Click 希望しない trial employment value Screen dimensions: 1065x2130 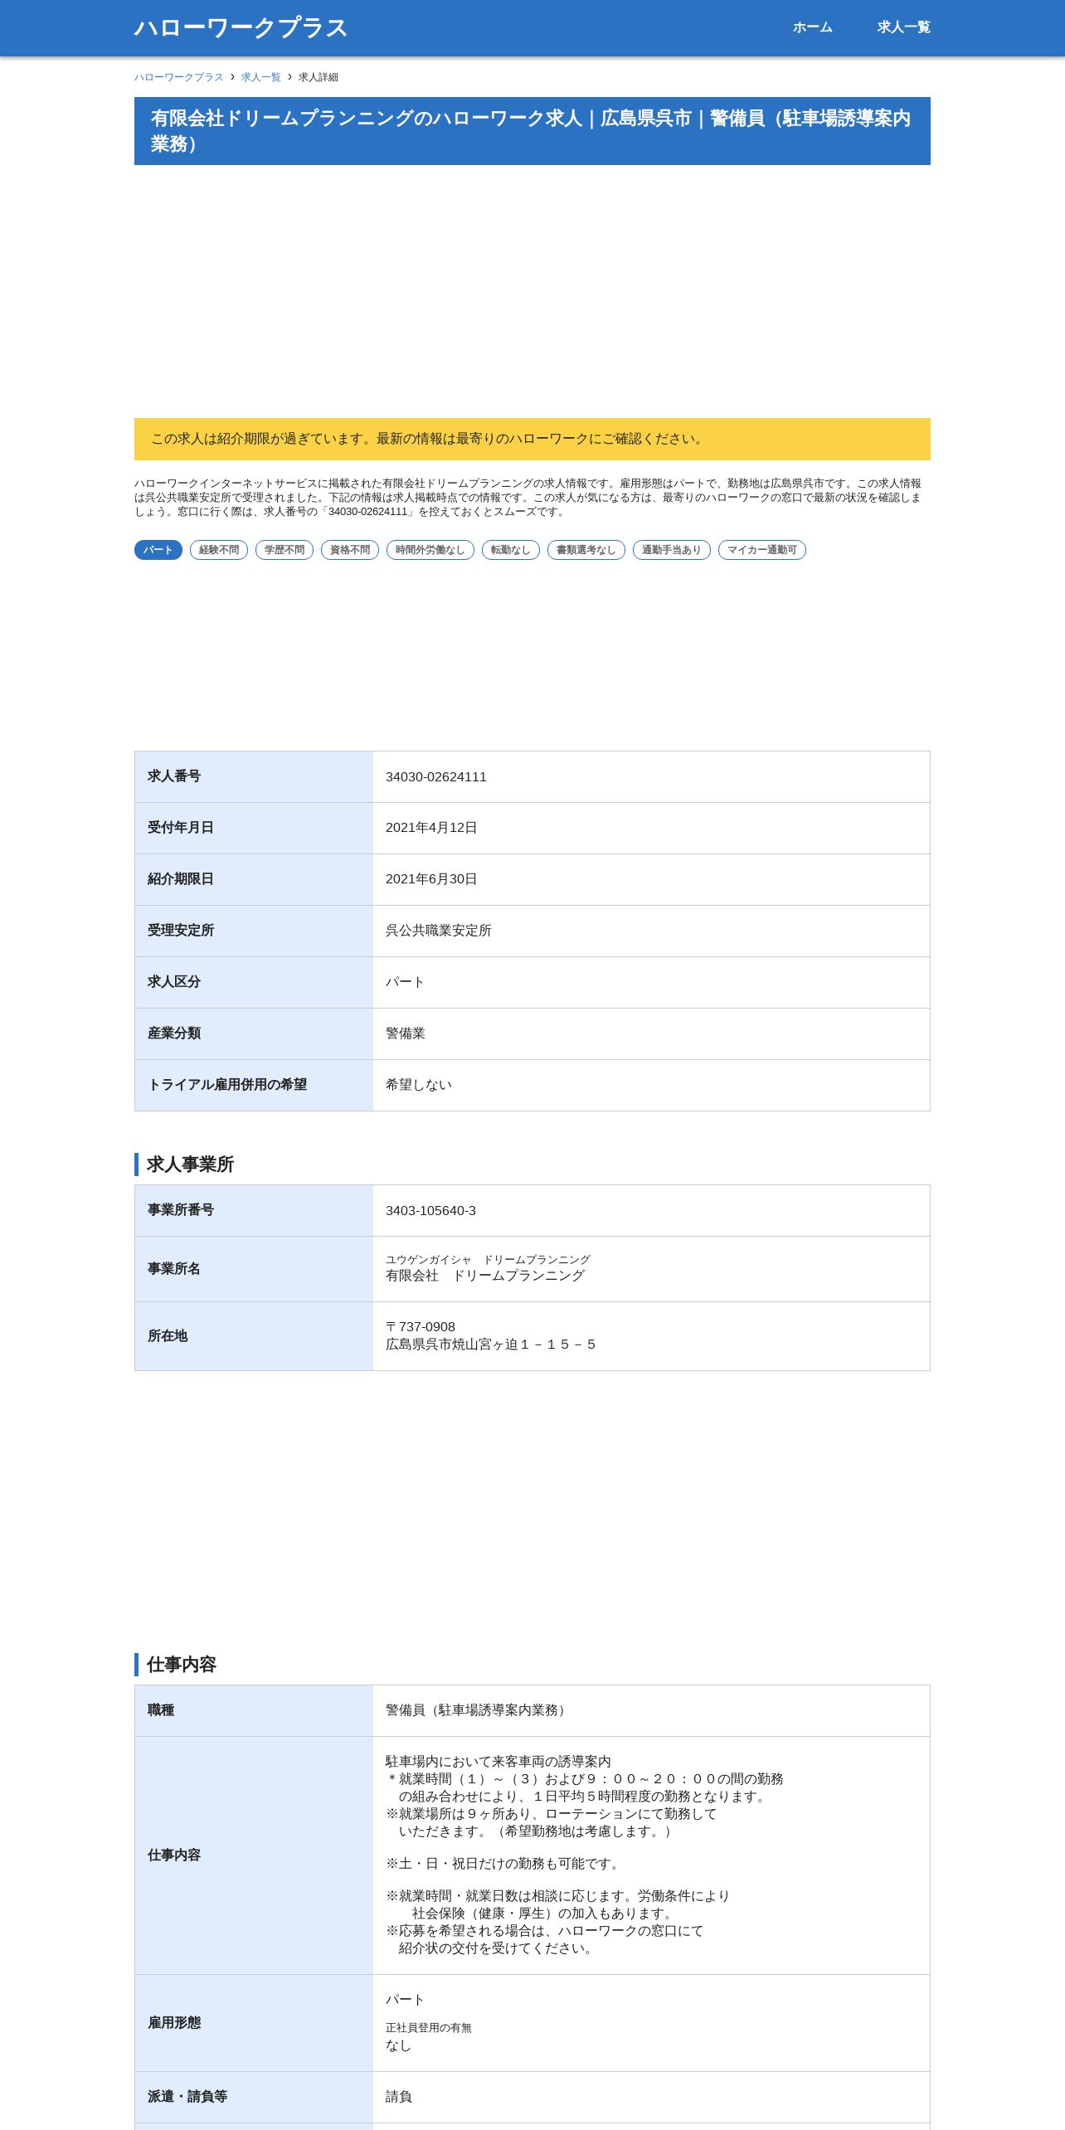pos(419,1085)
